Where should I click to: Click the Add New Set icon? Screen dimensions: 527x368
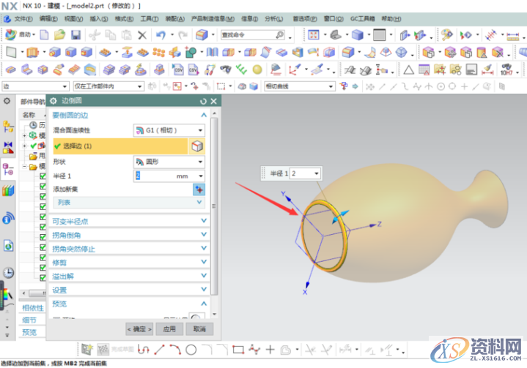click(x=198, y=189)
